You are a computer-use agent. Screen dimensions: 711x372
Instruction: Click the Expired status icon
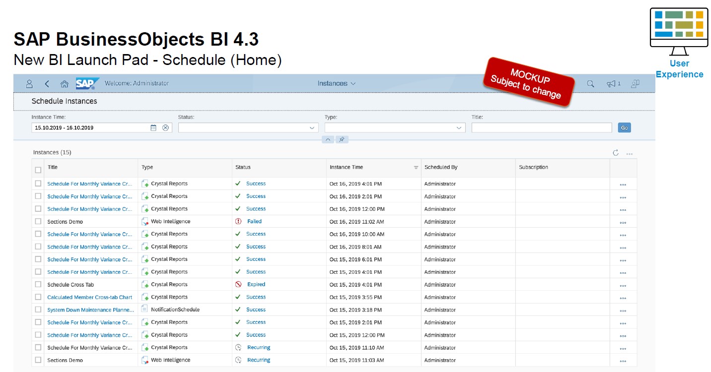238,284
